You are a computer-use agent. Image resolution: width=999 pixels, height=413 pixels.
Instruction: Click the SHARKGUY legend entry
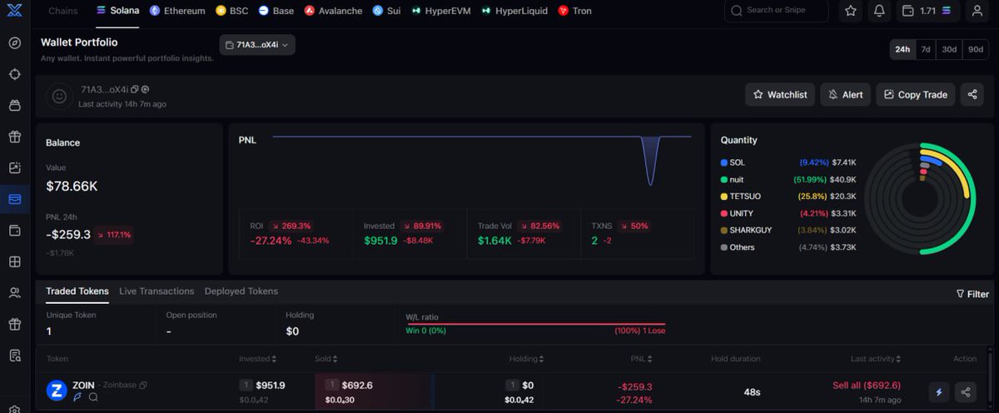(x=788, y=230)
